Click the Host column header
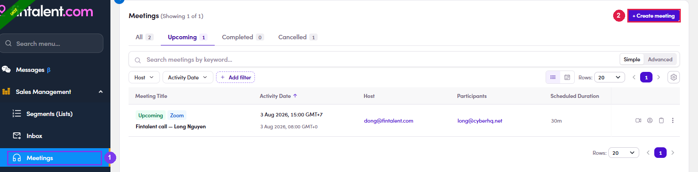The width and height of the screenshot is (698, 172). 369,96
